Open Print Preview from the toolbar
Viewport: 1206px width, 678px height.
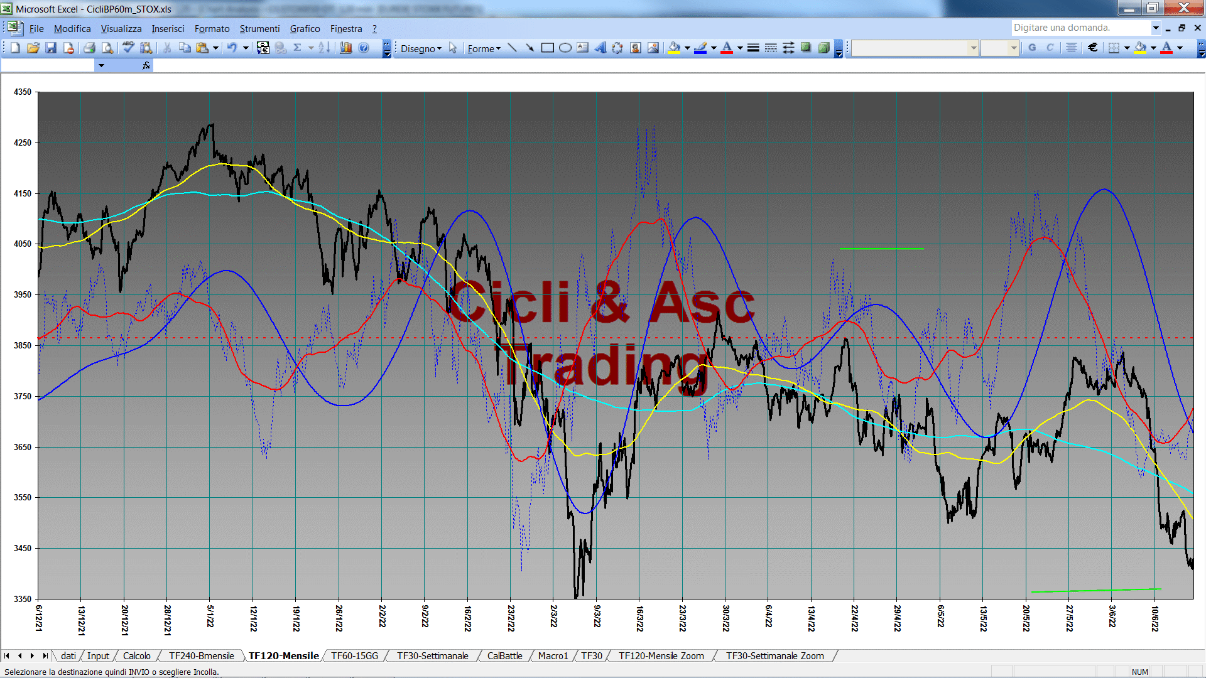[107, 48]
